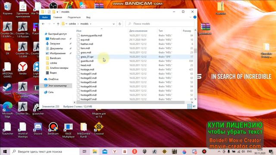
Task: Select the file hostage.mdl
Action: pyautogui.click(x=87, y=69)
